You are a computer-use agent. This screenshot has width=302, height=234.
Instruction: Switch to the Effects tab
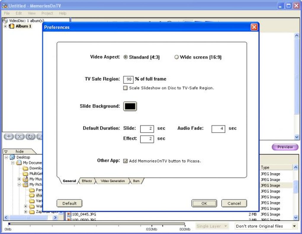(x=87, y=181)
